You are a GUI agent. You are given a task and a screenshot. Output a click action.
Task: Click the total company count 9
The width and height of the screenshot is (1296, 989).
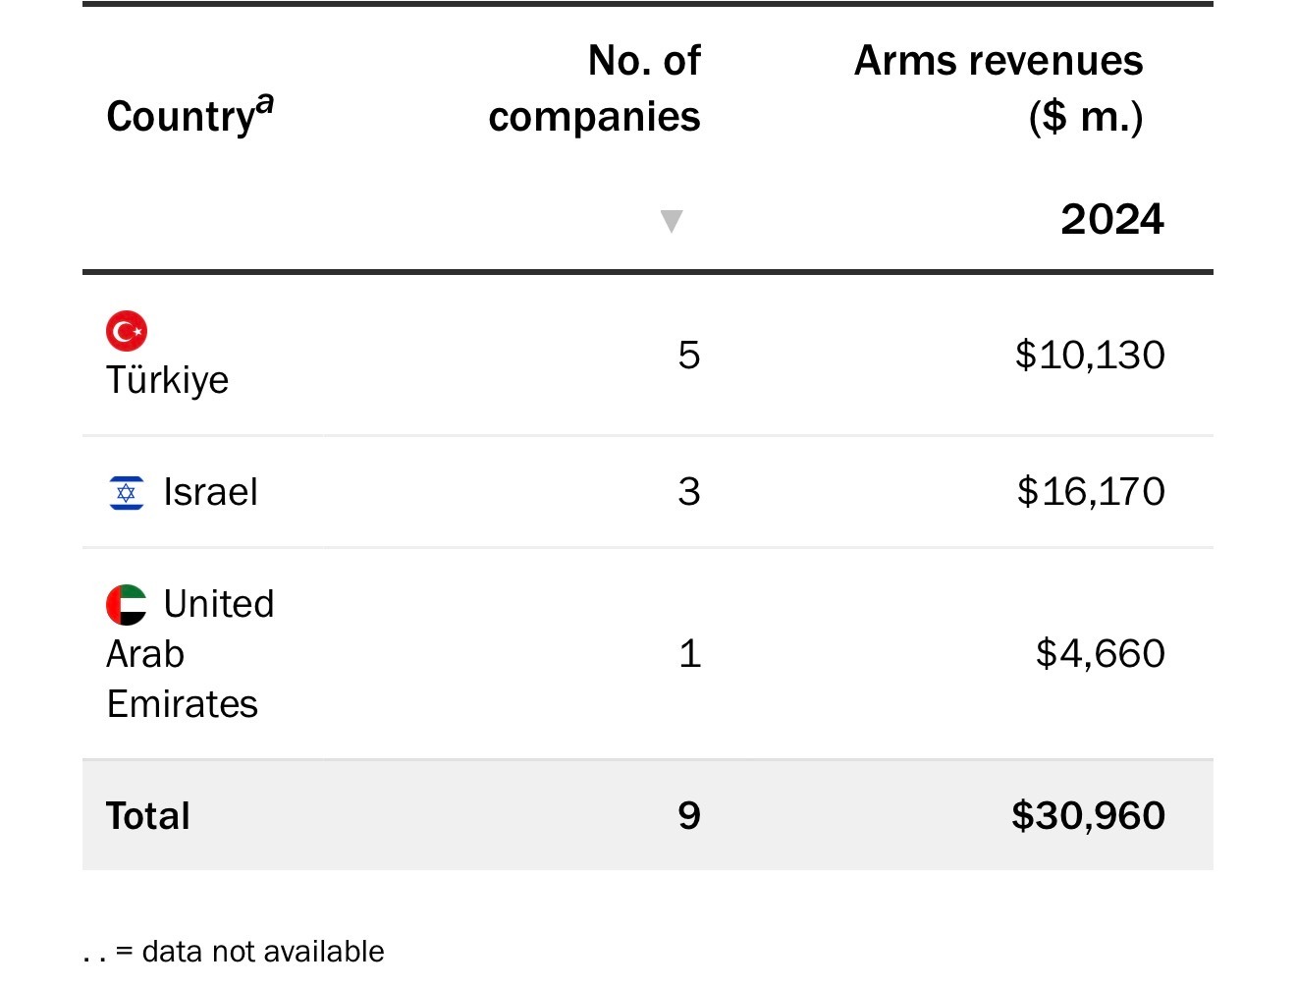[x=689, y=816]
